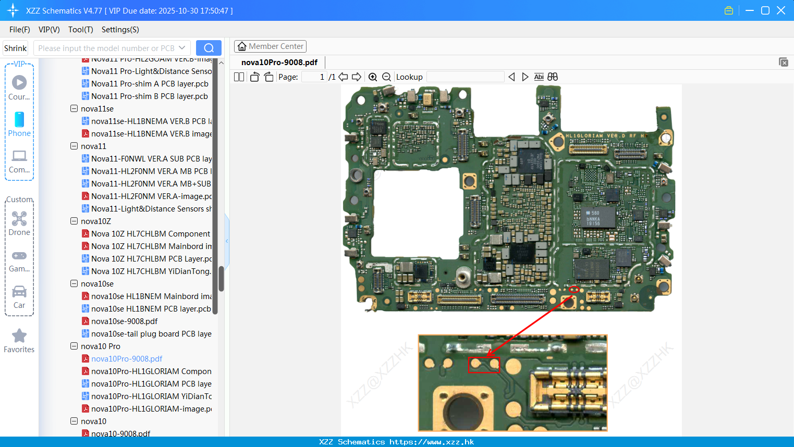
Task: Collapse the nova10se folder
Action: 74,284
